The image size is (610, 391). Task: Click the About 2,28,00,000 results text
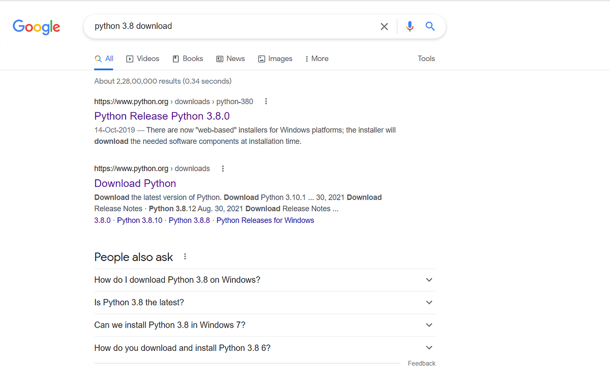(163, 81)
